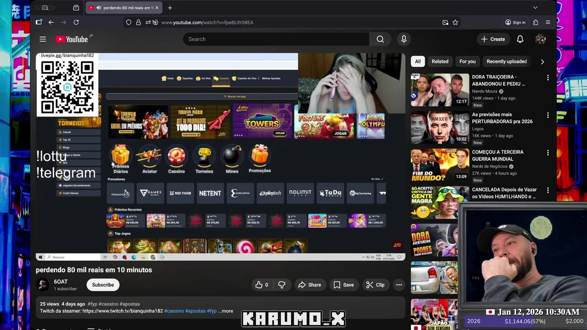
Task: Select the 'Related' filter chip
Action: click(x=440, y=61)
